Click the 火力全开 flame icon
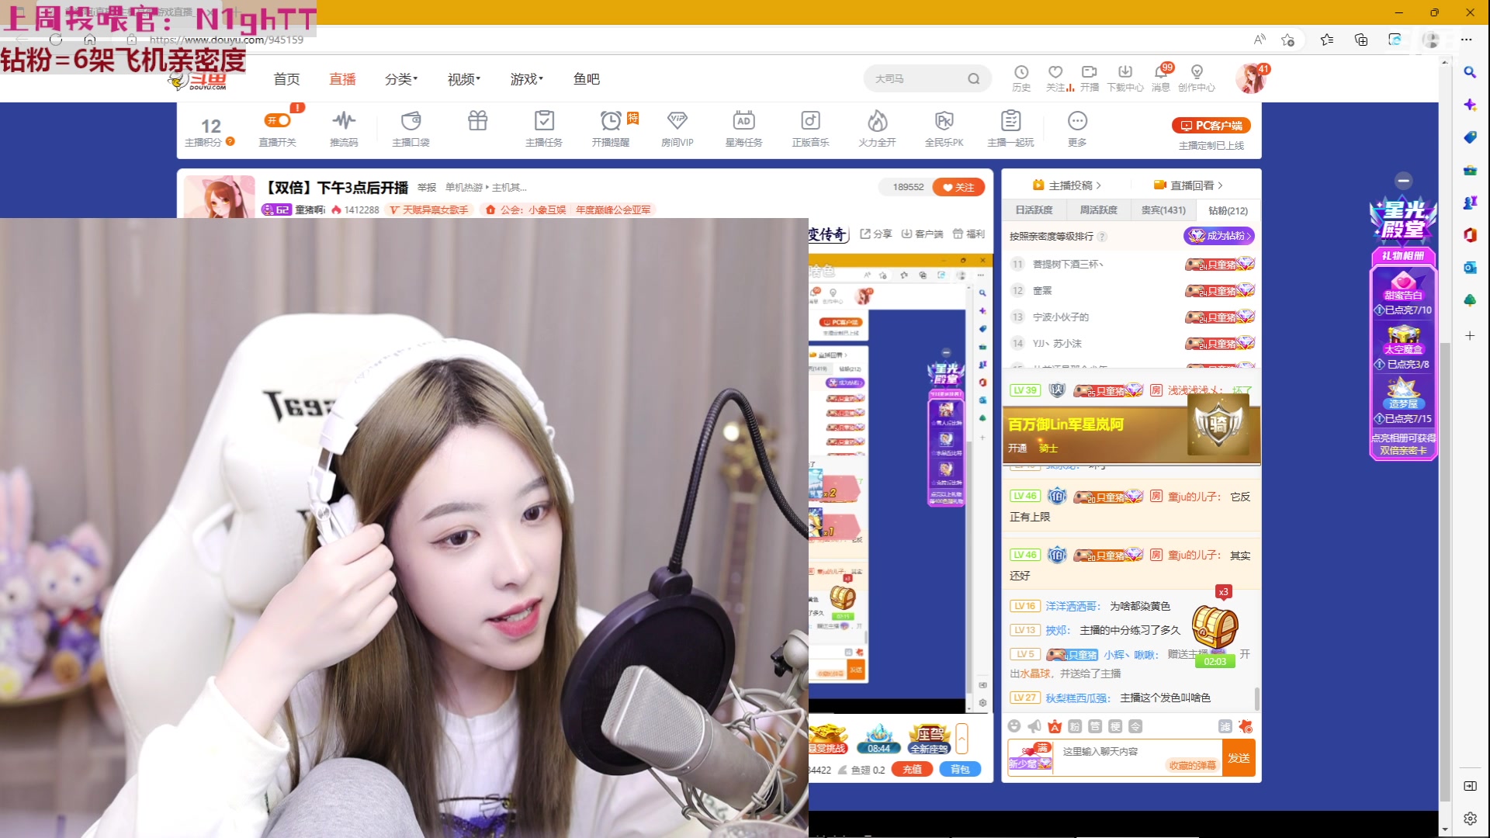 (x=877, y=128)
